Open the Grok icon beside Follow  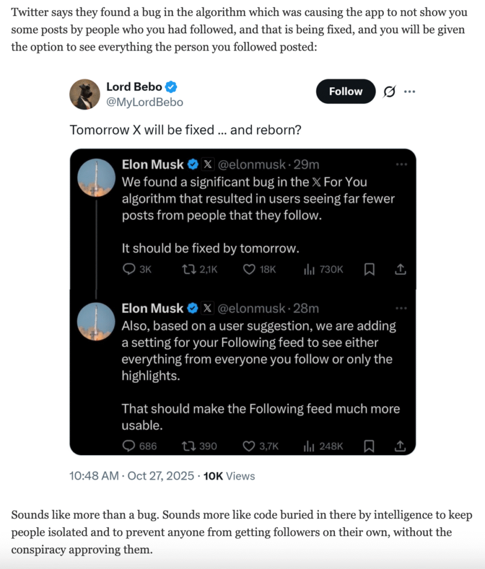(389, 92)
